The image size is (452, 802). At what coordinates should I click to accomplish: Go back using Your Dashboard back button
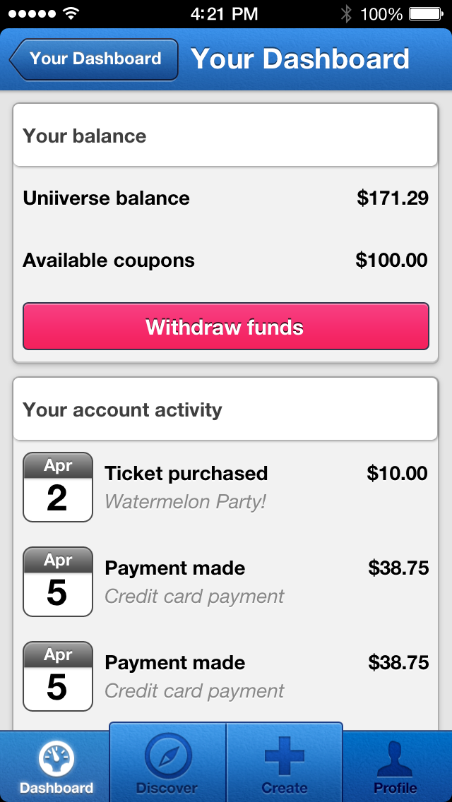93,59
